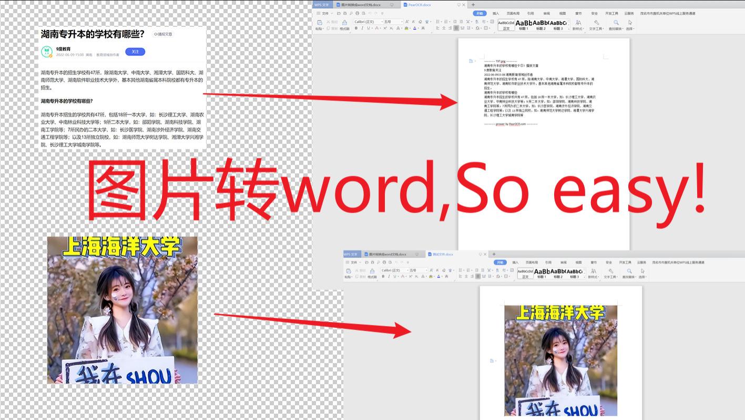The width and height of the screenshot is (745, 420).
Task: Toggle Underline formatting
Action: point(368,28)
